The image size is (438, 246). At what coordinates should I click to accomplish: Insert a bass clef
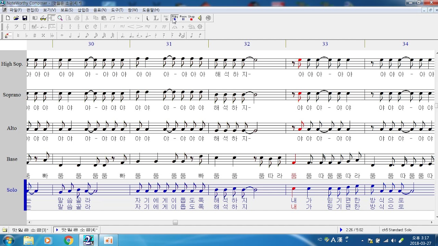(x=16, y=27)
